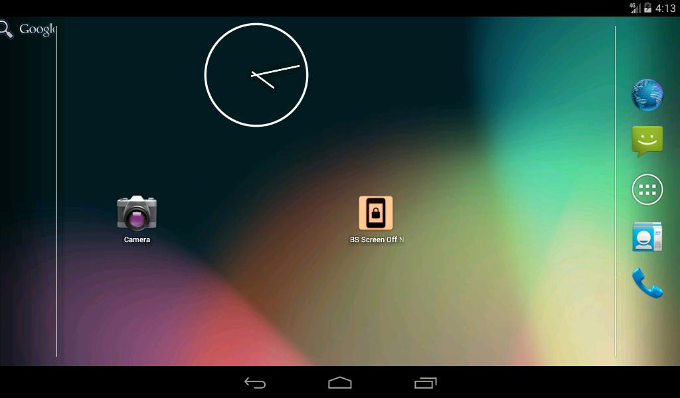Open the all apps drawer
This screenshot has height=398, width=680.
[x=647, y=189]
